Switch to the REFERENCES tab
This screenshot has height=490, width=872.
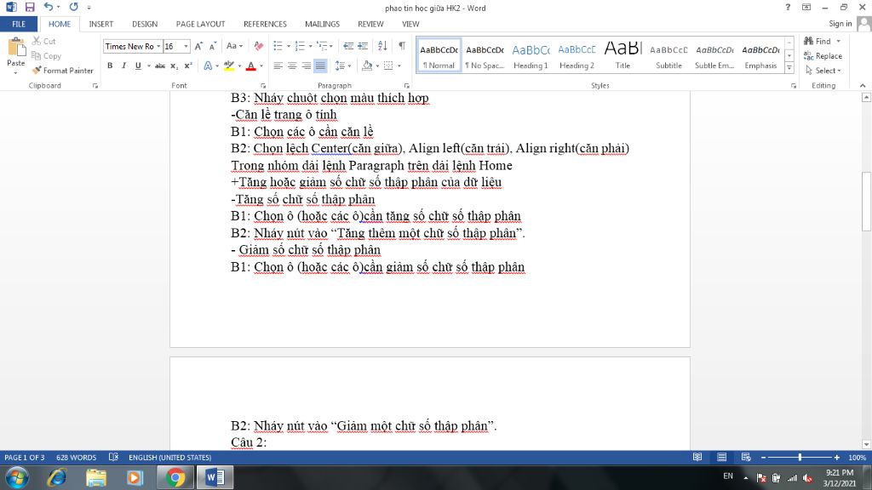tap(266, 24)
